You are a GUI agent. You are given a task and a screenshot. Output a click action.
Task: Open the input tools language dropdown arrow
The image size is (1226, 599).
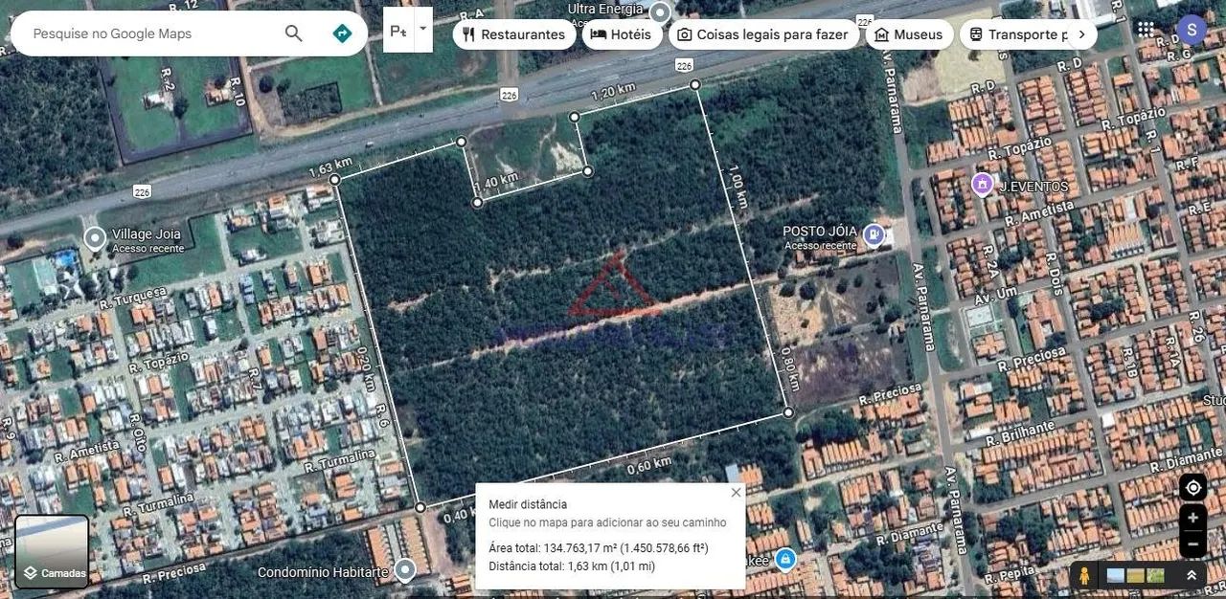click(x=422, y=30)
